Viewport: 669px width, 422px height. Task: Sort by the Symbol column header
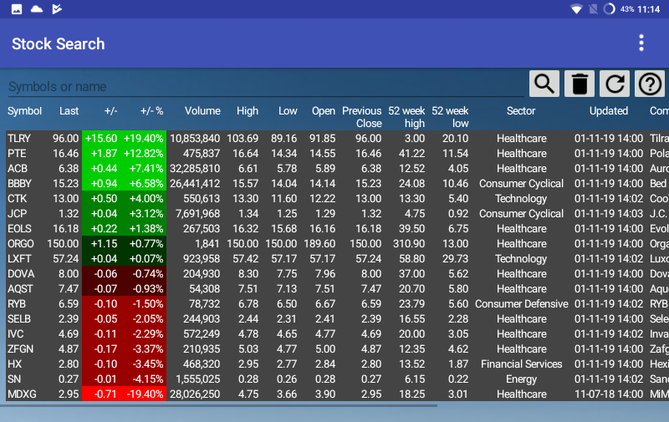pyautogui.click(x=24, y=111)
